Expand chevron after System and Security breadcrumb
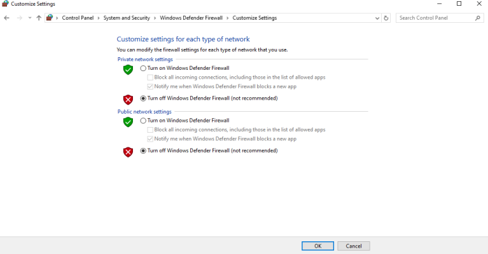Screen dimensions: 488x254 coord(155,18)
